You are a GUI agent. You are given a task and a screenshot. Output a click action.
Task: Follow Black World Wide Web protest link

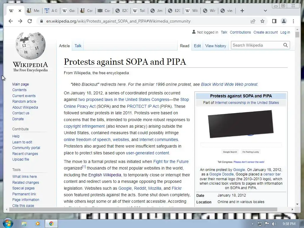tap(229, 84)
